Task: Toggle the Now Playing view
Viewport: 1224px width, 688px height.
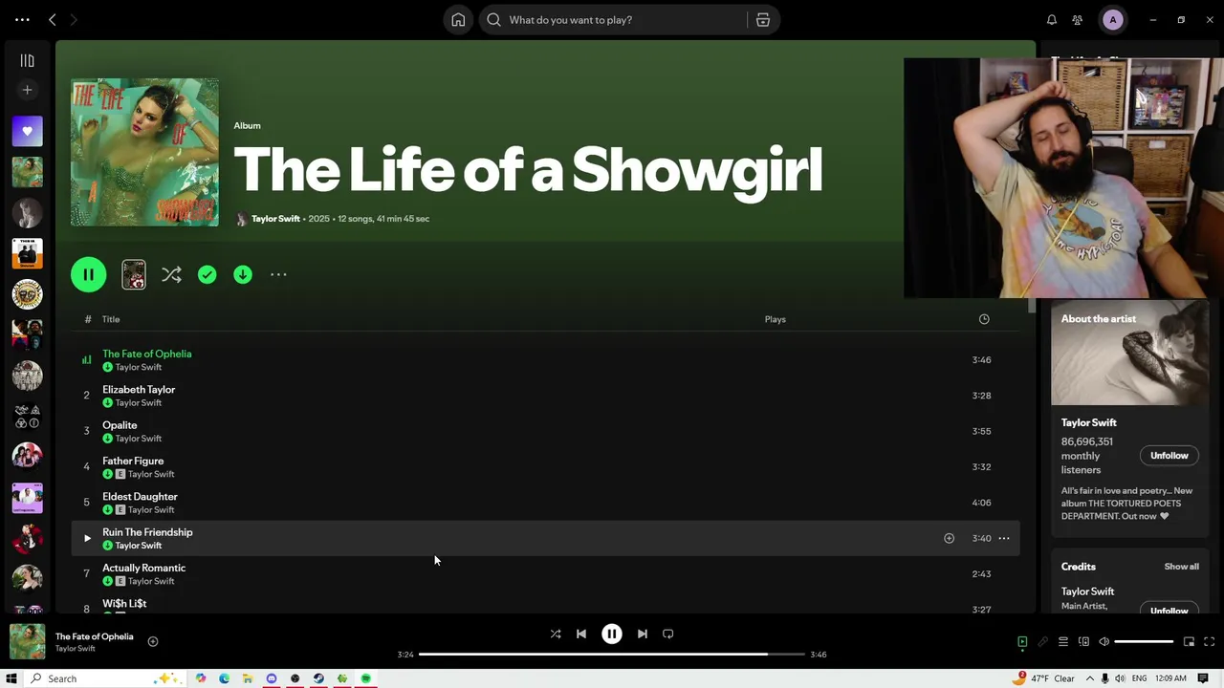Action: [1022, 642]
